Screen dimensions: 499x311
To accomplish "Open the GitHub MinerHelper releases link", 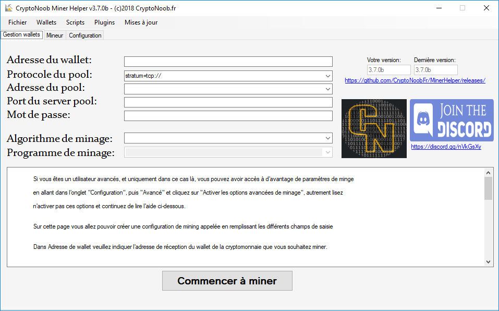I will [x=415, y=80].
